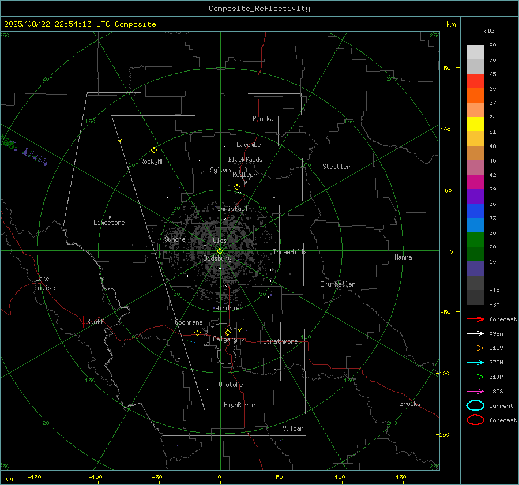Select the orange 111V arrow icon
This screenshot has height=485, width=519.
[x=475, y=348]
